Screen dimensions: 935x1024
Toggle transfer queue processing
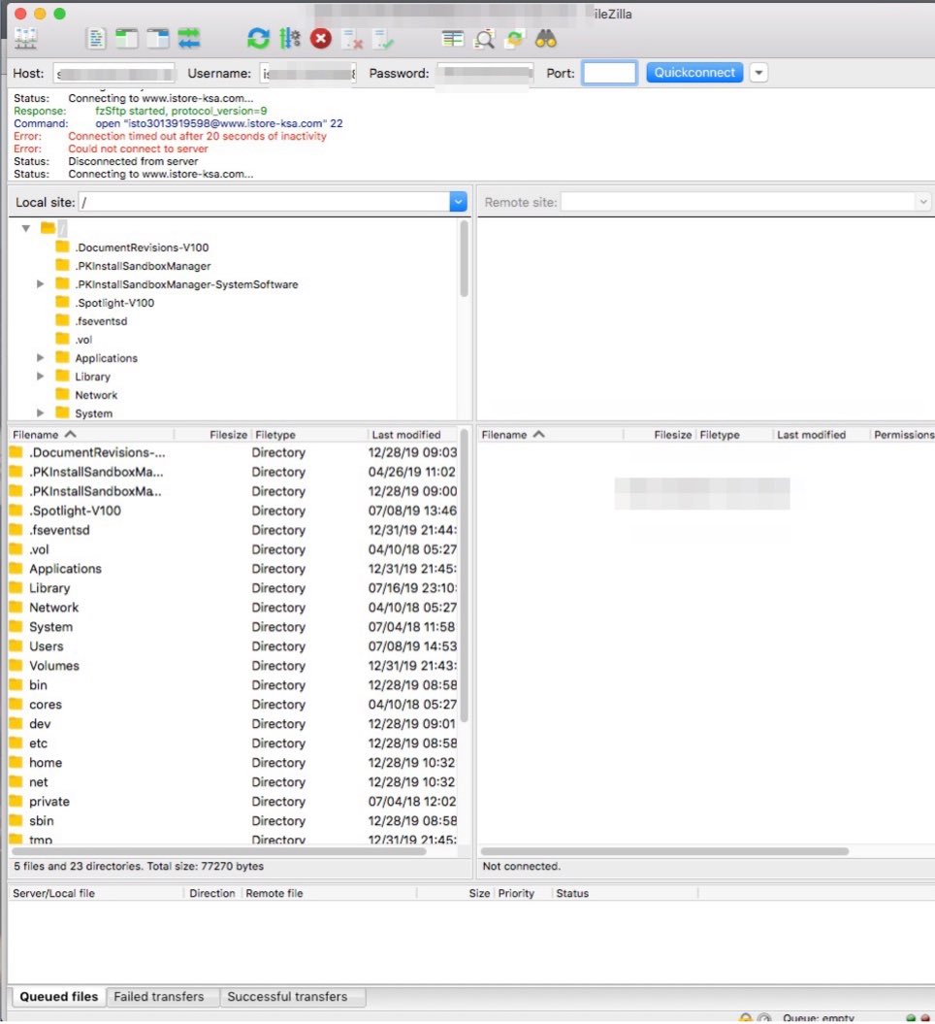(290, 39)
